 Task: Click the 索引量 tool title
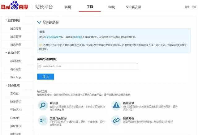54,103
